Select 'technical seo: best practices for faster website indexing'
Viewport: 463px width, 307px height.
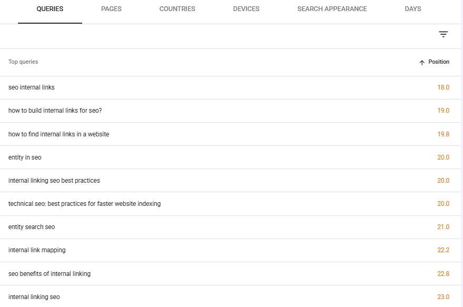[x=84, y=204]
